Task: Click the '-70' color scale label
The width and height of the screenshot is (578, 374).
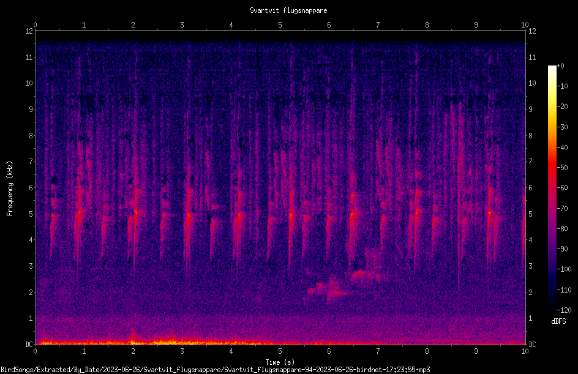Action: point(563,209)
